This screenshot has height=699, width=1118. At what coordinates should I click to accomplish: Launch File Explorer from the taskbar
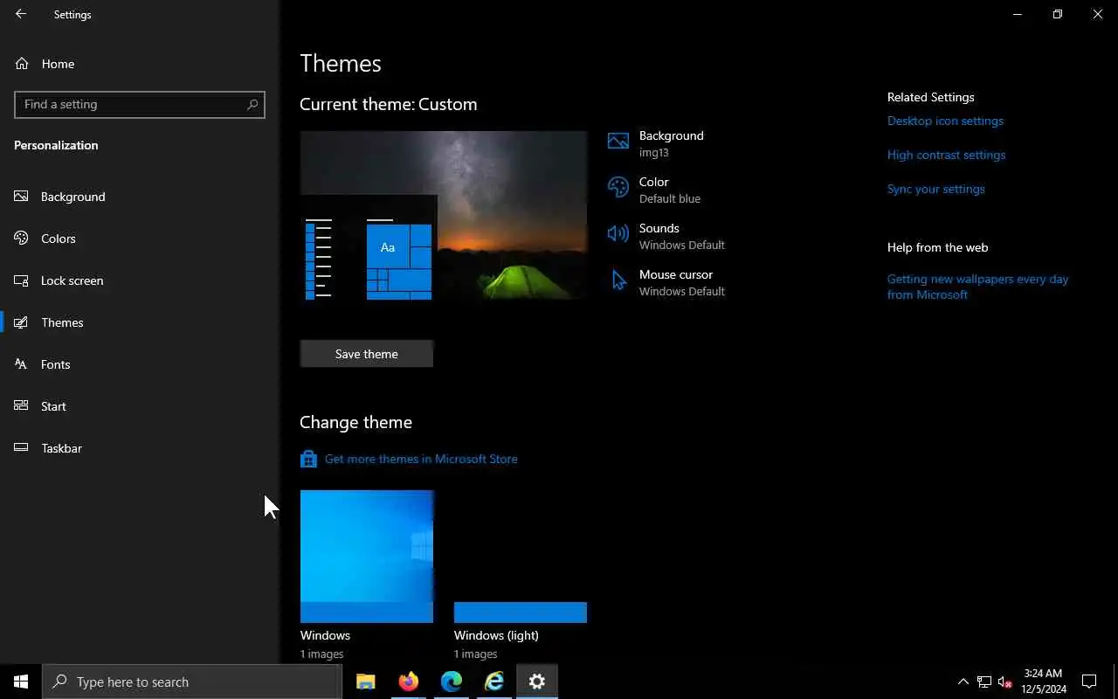pos(366,682)
